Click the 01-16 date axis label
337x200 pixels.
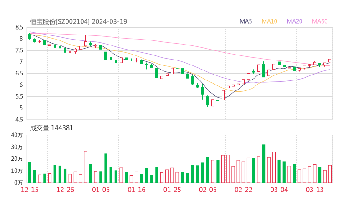(137, 190)
